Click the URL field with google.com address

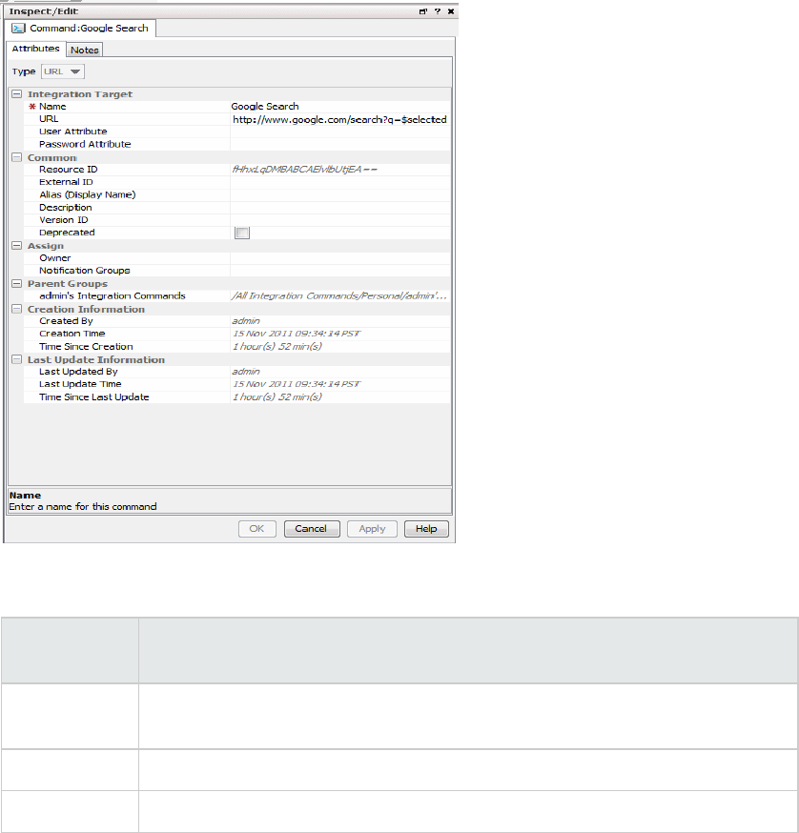pyautogui.click(x=340, y=119)
